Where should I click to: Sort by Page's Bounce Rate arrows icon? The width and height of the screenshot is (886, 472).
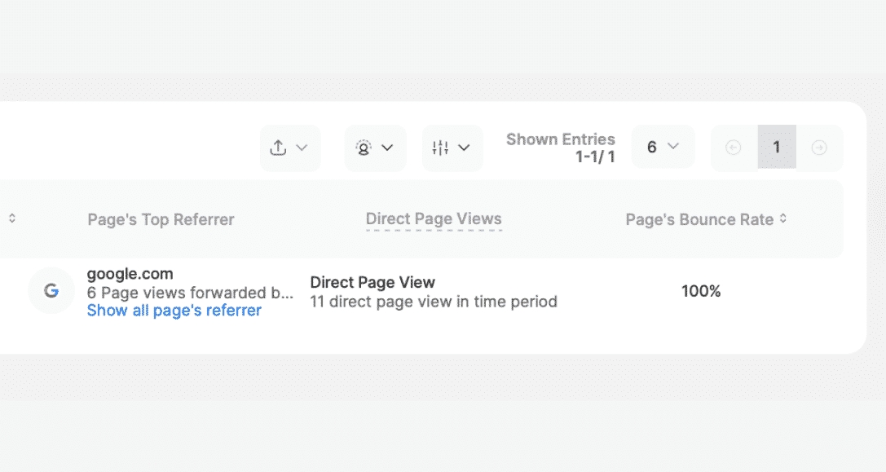783,218
